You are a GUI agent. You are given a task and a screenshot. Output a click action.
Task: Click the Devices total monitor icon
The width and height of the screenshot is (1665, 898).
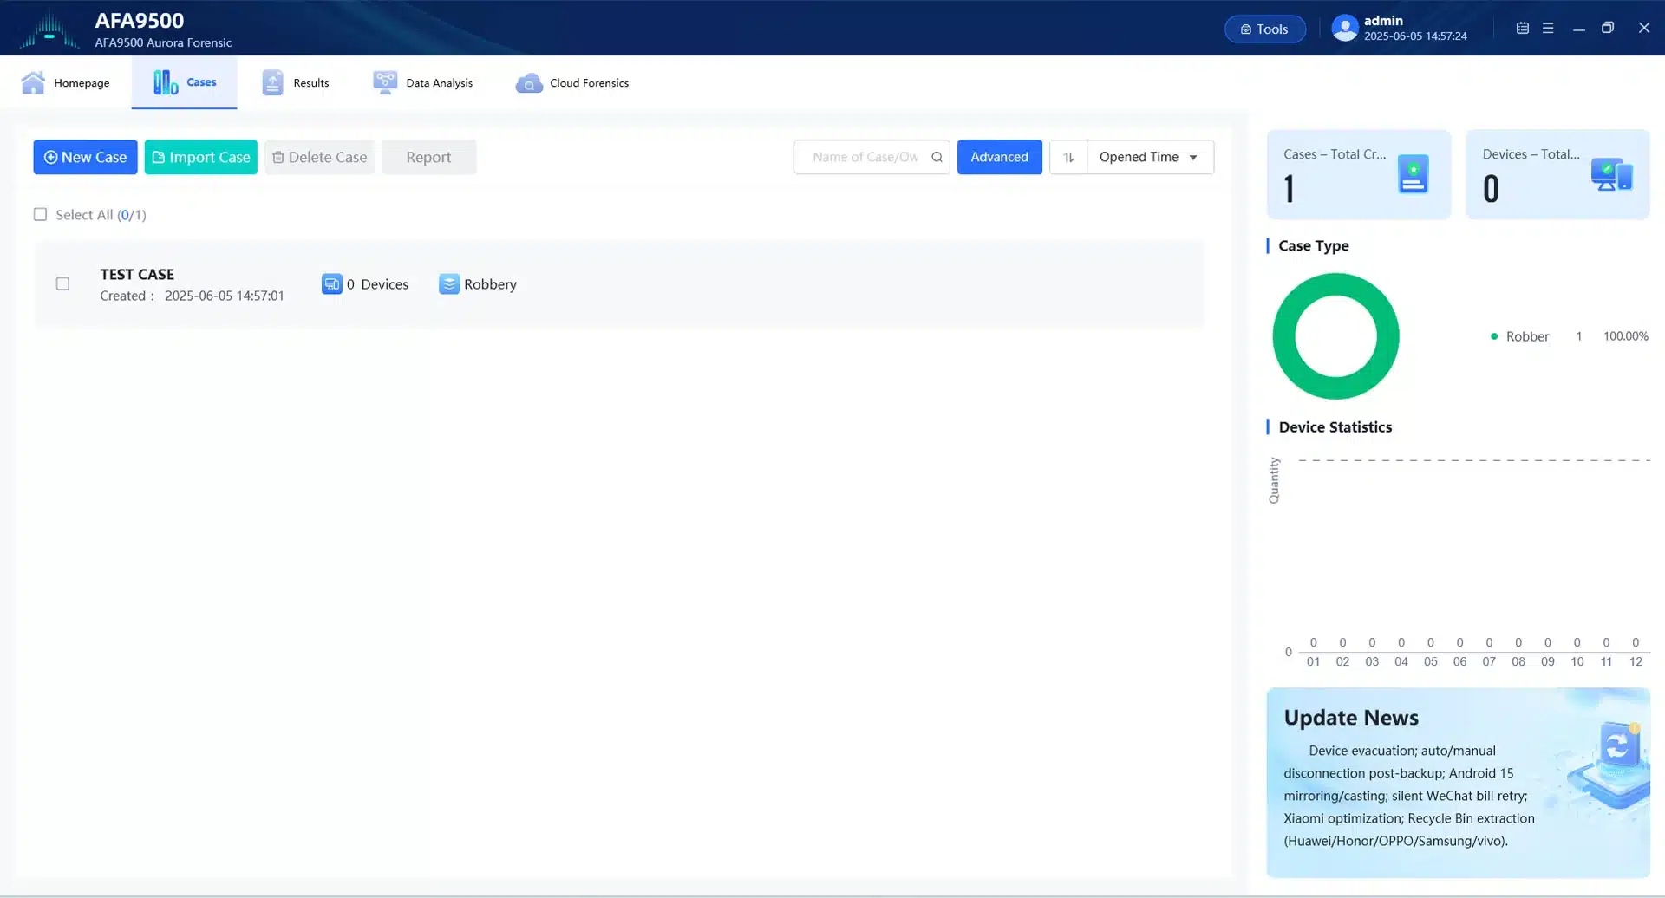[x=1611, y=174]
